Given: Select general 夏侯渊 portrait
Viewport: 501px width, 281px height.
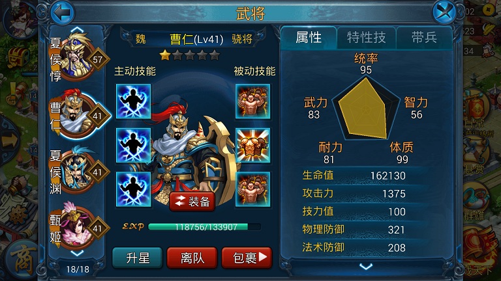Looking at the screenshot, I should (78, 171).
